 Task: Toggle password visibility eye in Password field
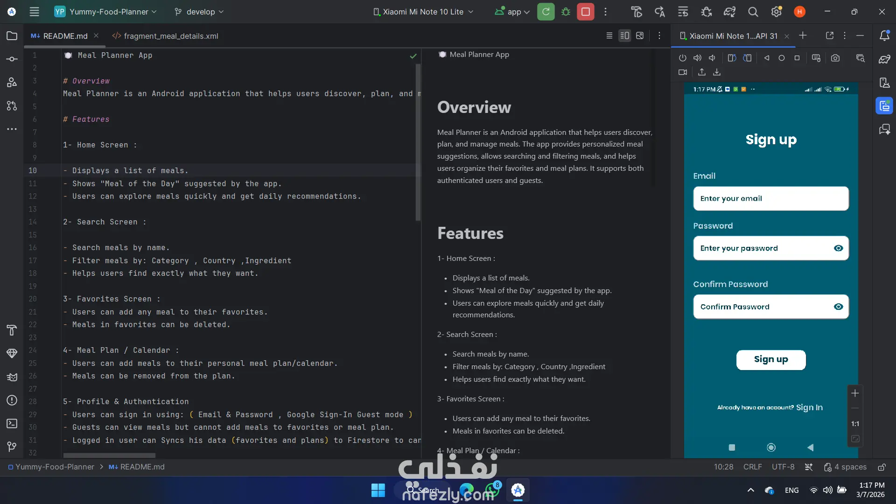838,248
